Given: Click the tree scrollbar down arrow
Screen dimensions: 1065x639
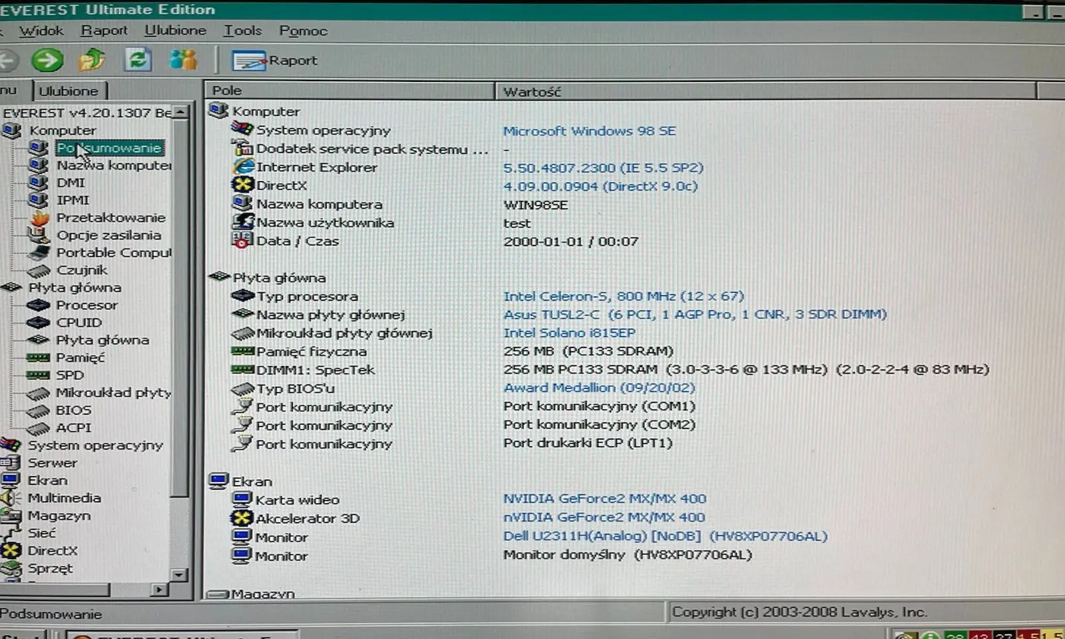Looking at the screenshot, I should tap(180, 574).
